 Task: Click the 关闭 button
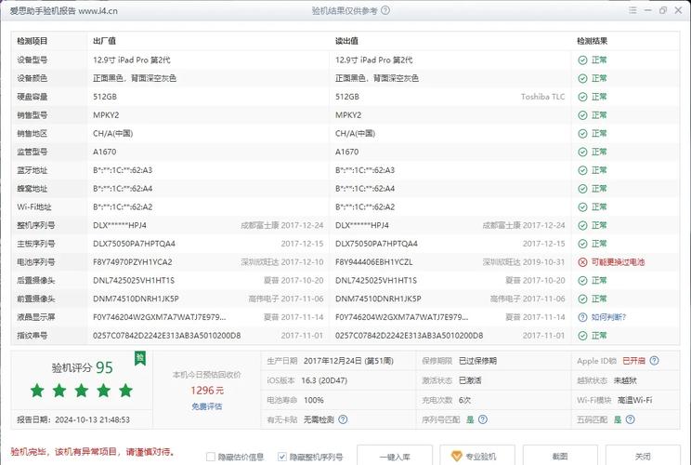(643, 457)
